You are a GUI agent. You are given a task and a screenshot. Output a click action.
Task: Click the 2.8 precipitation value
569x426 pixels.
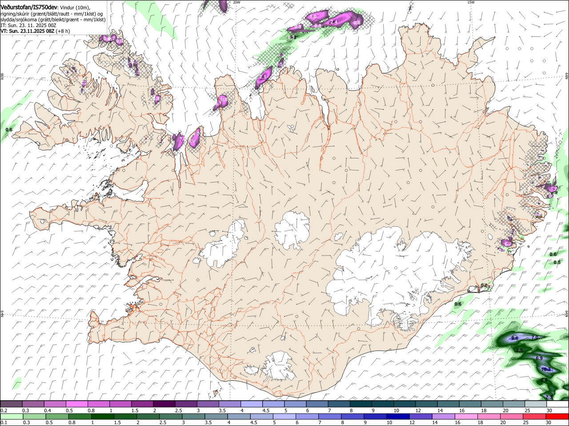[x=544, y=380]
